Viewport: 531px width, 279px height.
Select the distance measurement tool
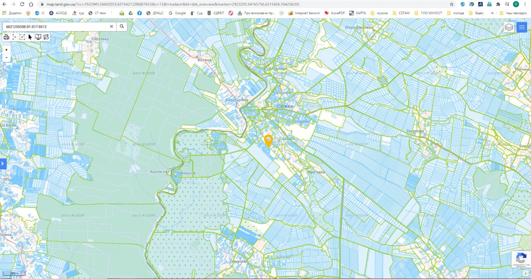(15, 37)
